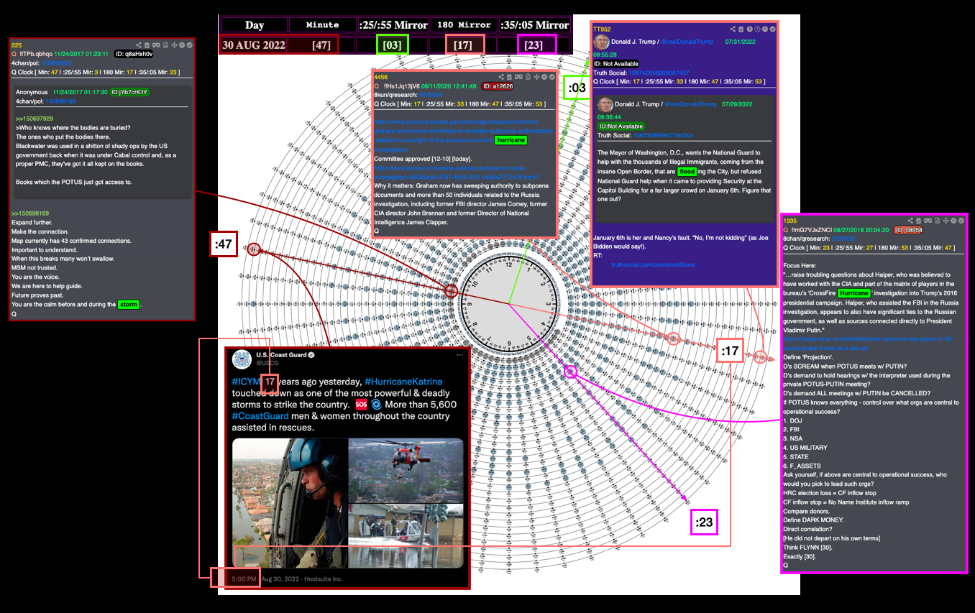Image resolution: width=975 pixels, height=613 pixels.
Task: Click the ID: q8aHxh0v badge
Action: pos(134,54)
